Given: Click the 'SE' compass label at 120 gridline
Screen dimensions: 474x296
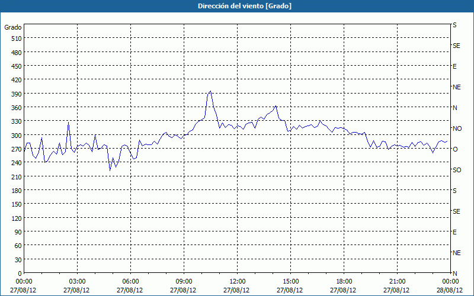Looking at the screenshot, I should [x=456, y=211].
